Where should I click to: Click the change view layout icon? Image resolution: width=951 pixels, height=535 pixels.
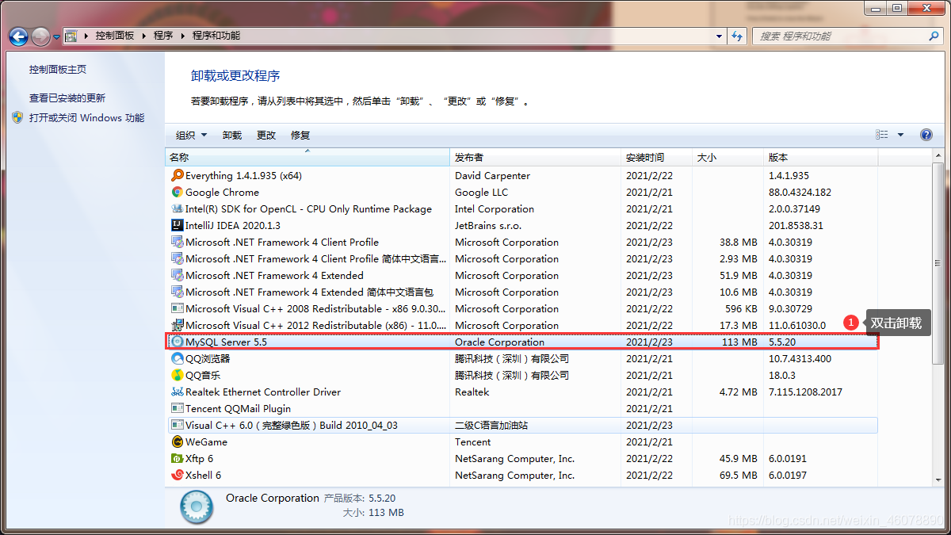tap(882, 135)
